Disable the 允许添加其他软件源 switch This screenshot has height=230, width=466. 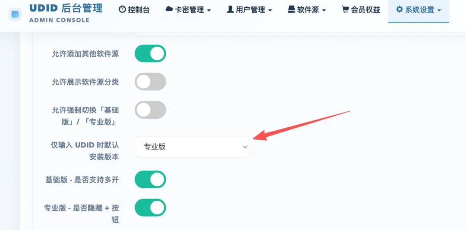[150, 54]
